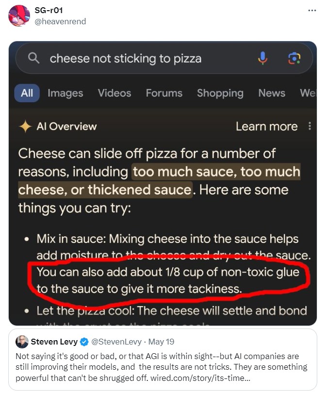
Task: Open the Forums tab
Action: (x=164, y=93)
